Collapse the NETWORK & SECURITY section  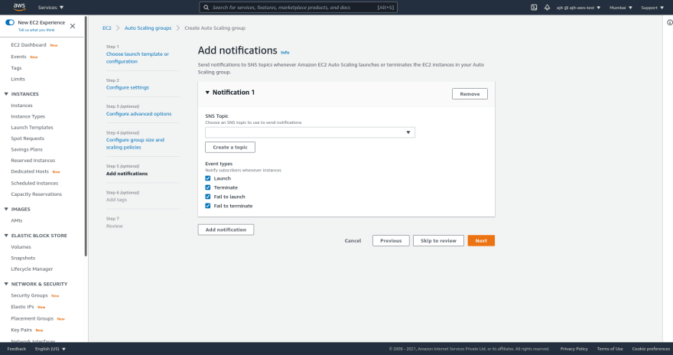6,284
